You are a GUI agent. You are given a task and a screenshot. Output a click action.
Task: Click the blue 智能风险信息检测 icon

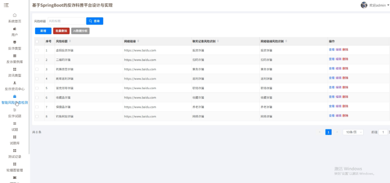(x=15, y=96)
